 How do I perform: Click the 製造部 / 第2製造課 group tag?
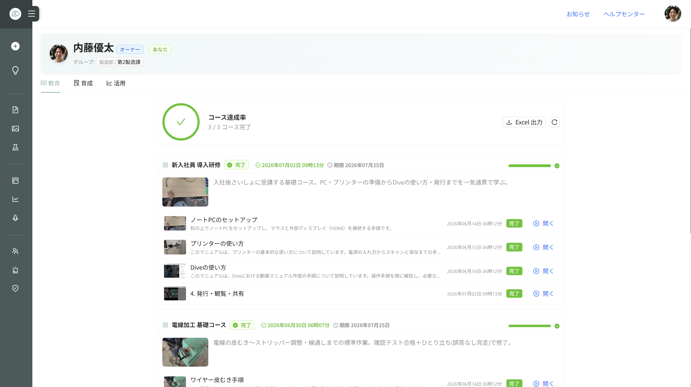click(x=120, y=62)
